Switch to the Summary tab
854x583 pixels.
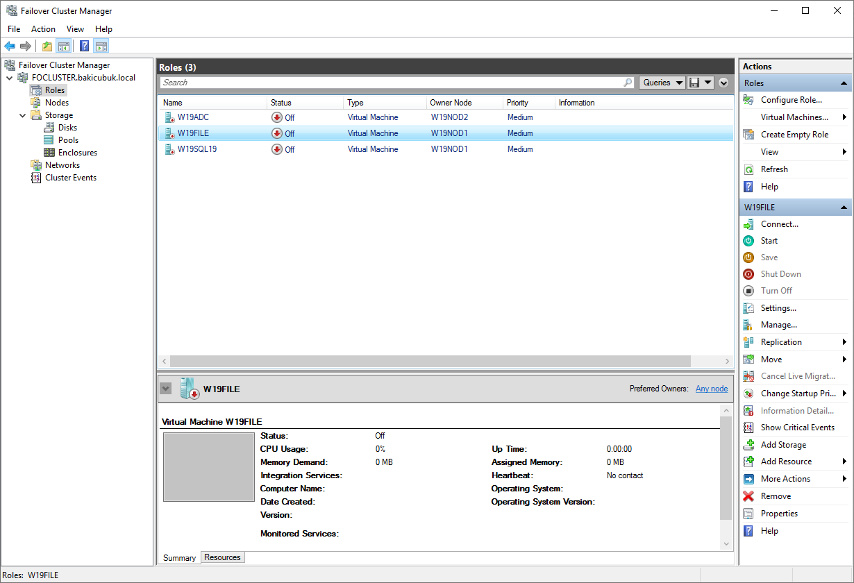[180, 558]
